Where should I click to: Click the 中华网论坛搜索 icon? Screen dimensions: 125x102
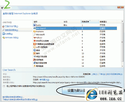(x=35, y=41)
